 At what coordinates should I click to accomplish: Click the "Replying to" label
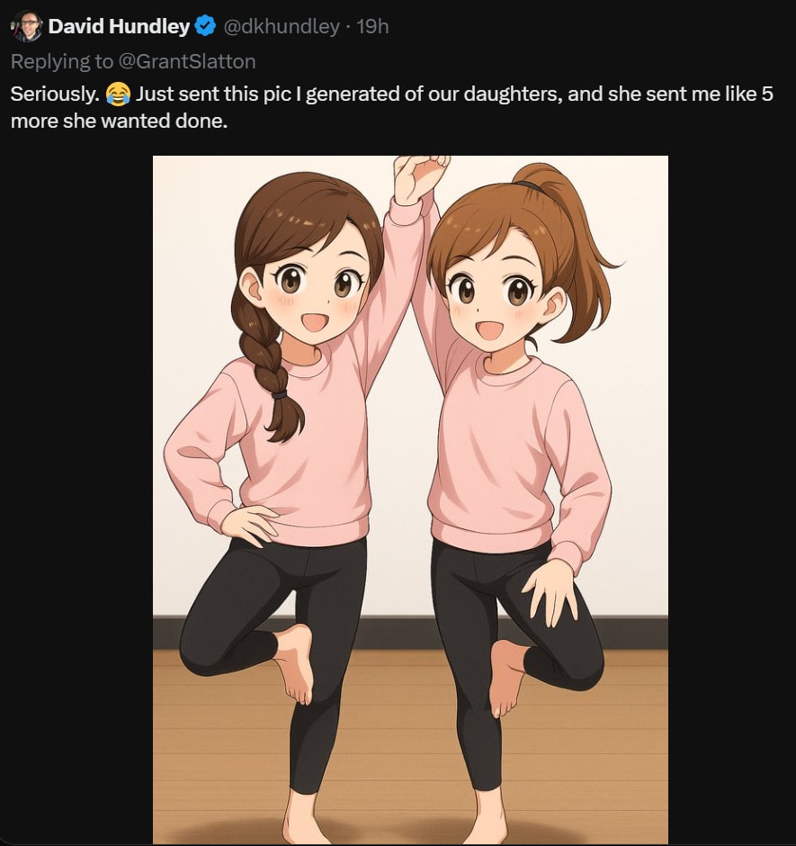point(61,62)
